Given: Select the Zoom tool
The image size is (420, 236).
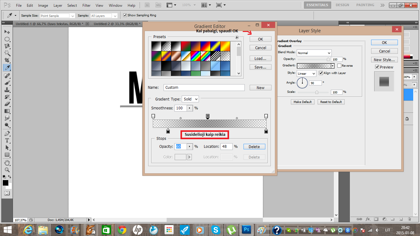Looking at the screenshot, I should (x=7, y=170).
